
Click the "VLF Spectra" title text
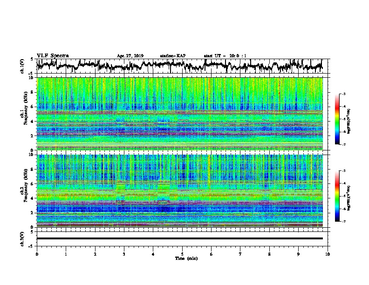pos(53,56)
